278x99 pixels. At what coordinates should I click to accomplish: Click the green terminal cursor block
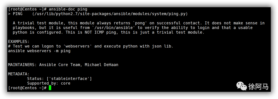click(50, 88)
